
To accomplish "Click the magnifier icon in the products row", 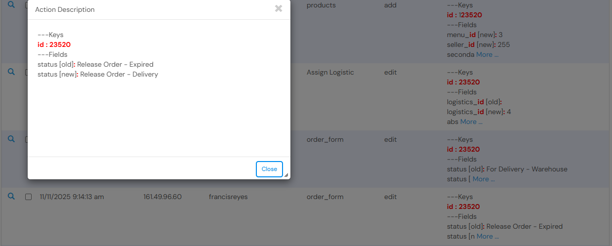I will click(x=11, y=5).
